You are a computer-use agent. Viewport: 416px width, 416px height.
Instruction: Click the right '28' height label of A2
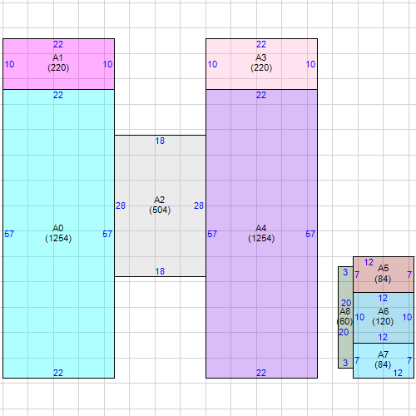pyautogui.click(x=199, y=206)
